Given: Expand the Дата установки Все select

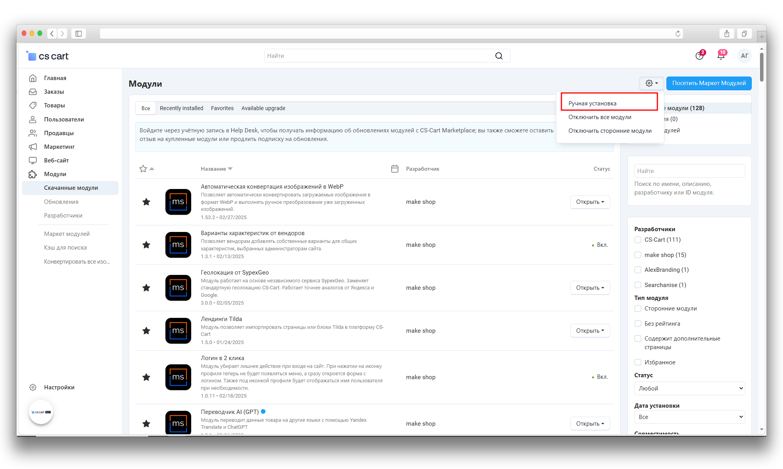Looking at the screenshot, I should tap(689, 417).
